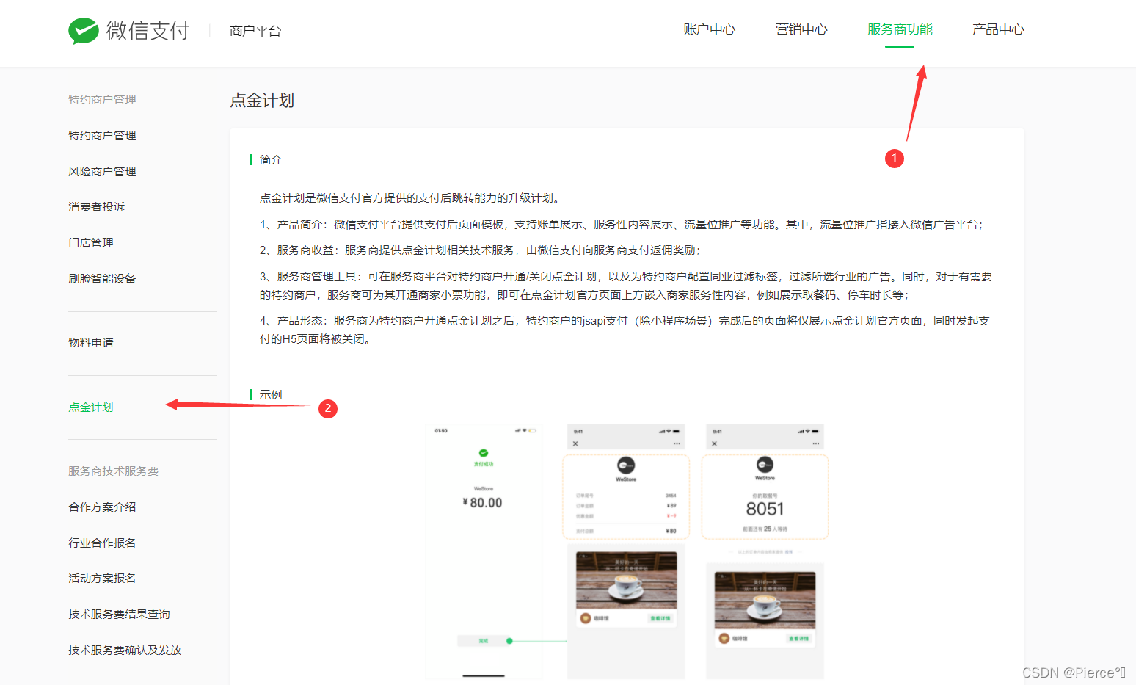Go to 消费者投诉 in the sidebar
The width and height of the screenshot is (1136, 685).
coord(96,207)
